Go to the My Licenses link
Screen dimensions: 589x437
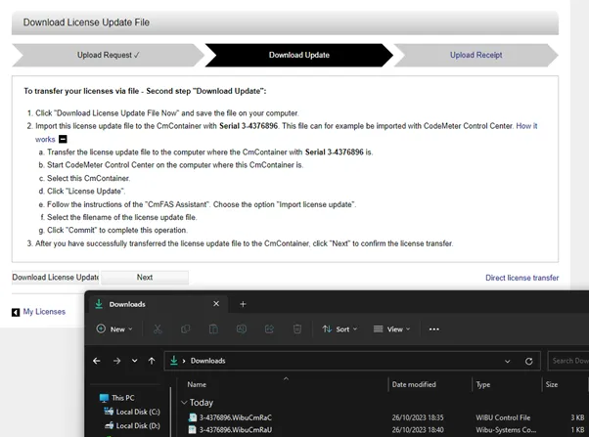(x=44, y=312)
